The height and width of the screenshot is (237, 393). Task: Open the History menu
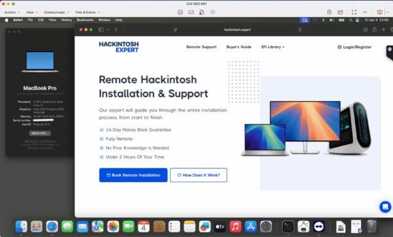point(66,20)
